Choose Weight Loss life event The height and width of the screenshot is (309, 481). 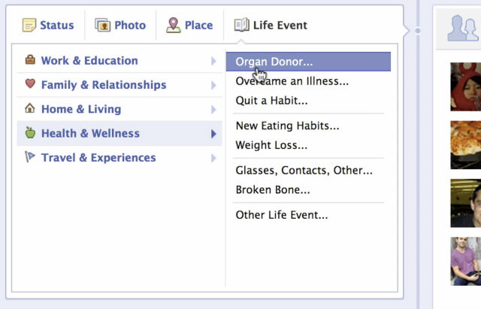click(271, 145)
